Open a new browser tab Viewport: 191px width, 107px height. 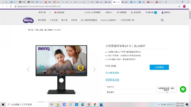[166, 2]
